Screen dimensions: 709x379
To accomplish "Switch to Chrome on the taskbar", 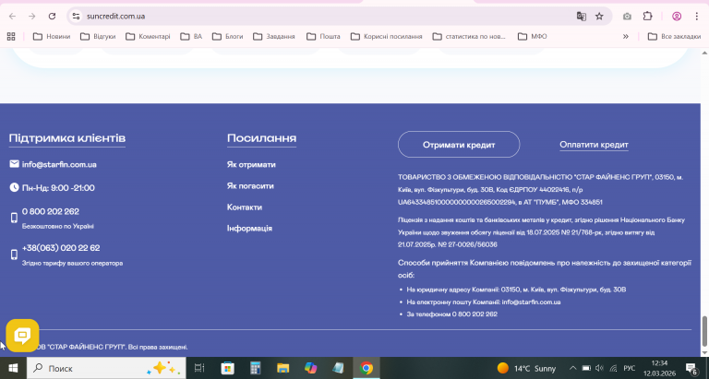I will (x=367, y=368).
